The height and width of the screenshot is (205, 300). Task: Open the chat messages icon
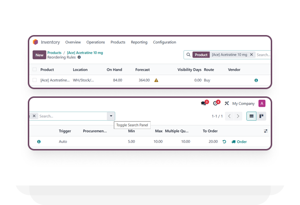tap(204, 103)
